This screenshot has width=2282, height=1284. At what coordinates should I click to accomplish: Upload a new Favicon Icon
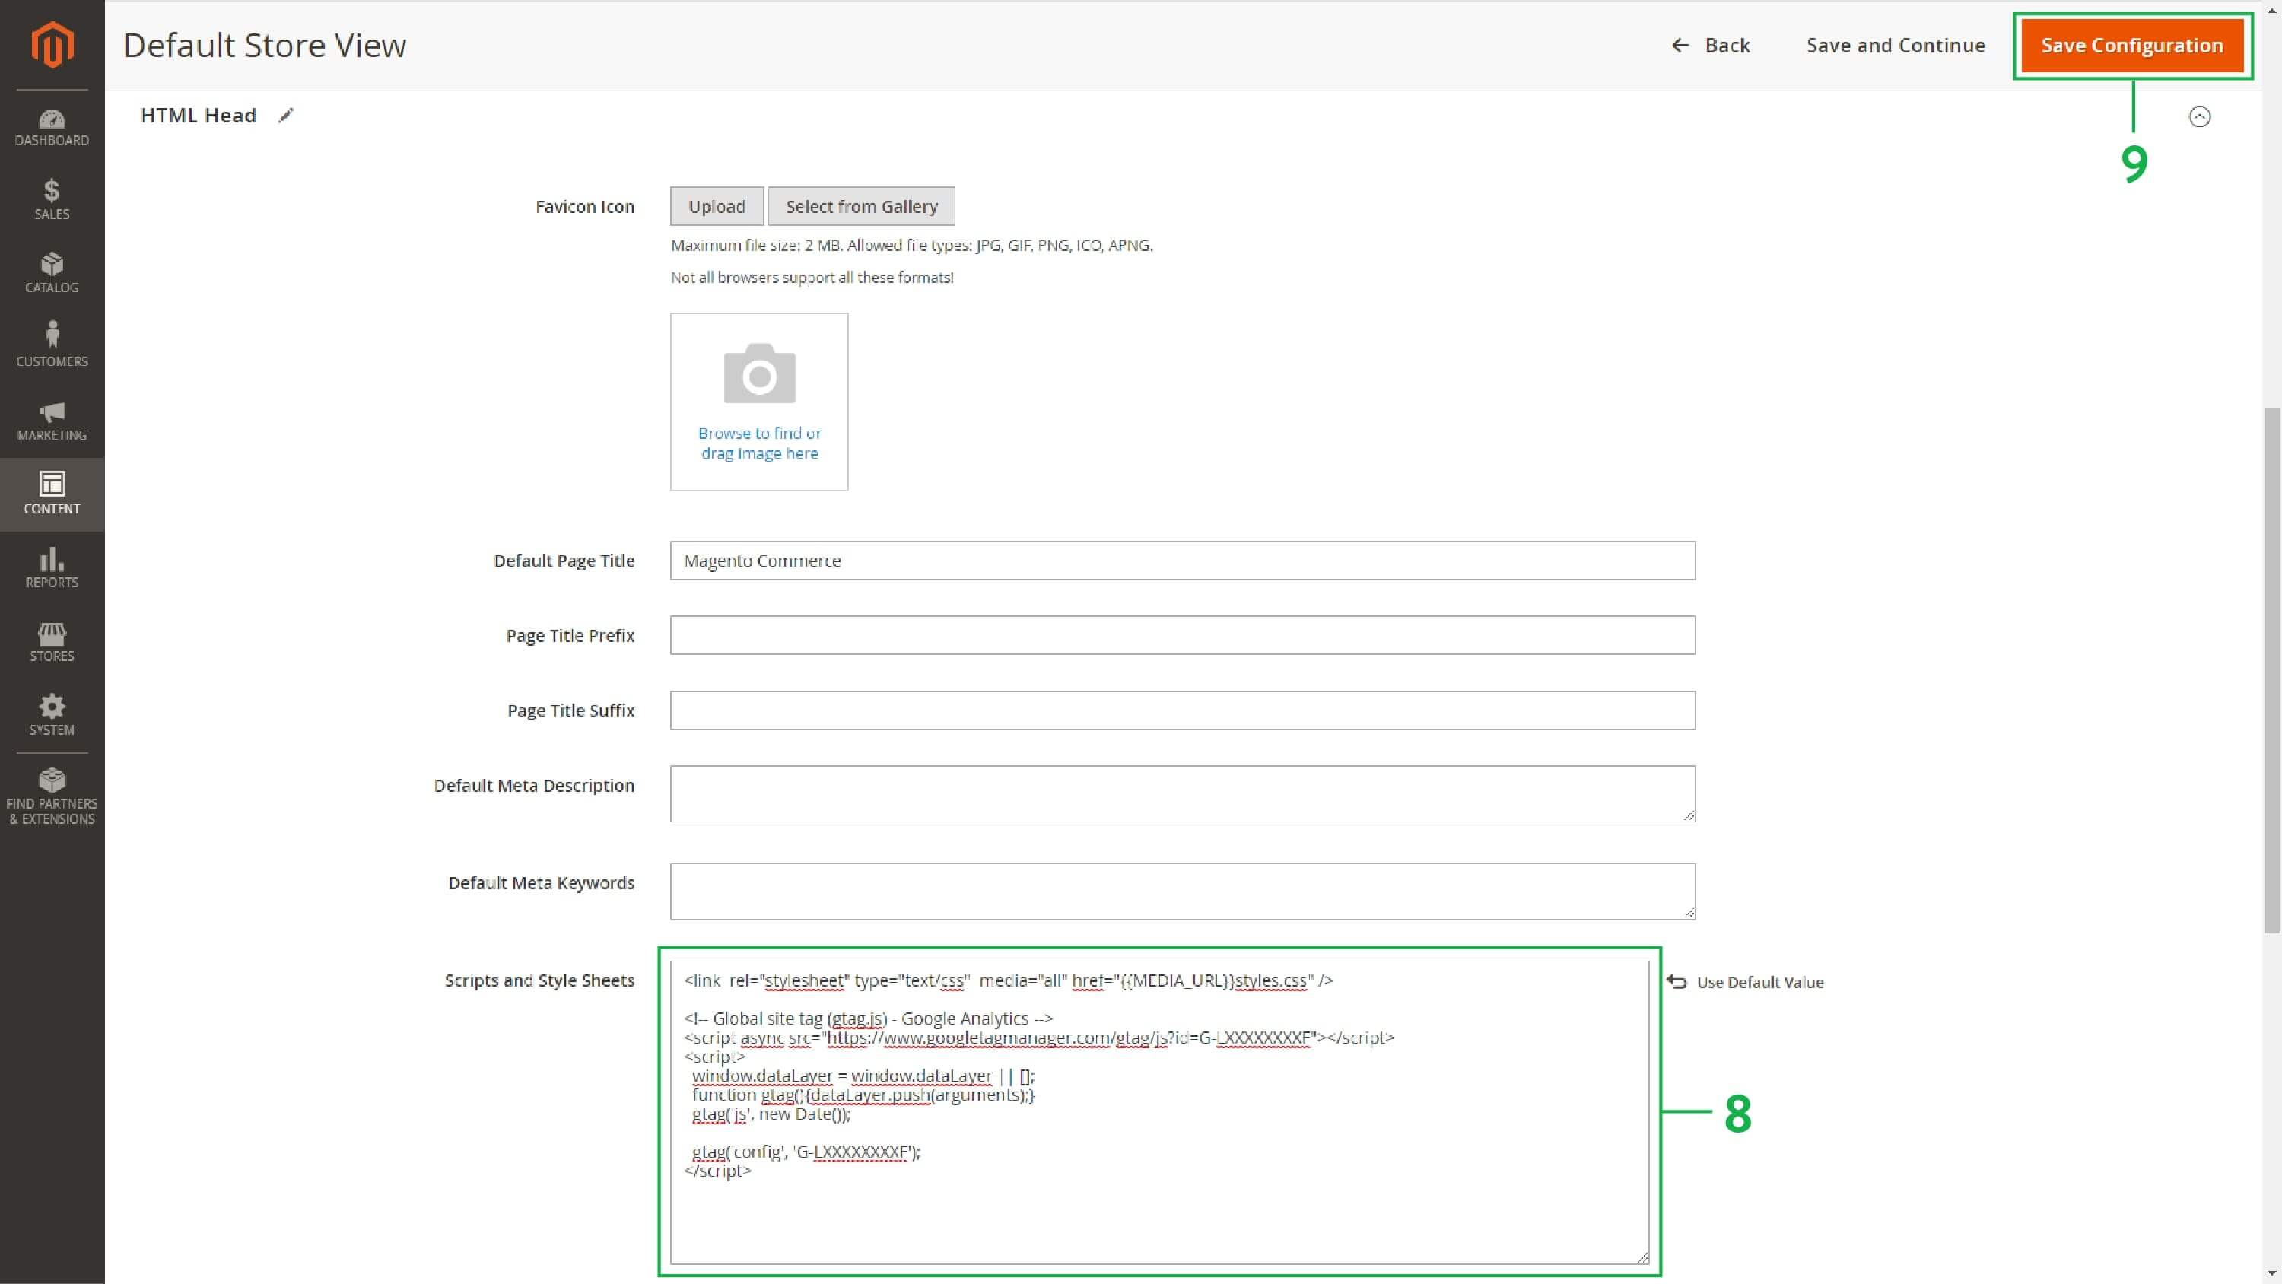[716, 205]
